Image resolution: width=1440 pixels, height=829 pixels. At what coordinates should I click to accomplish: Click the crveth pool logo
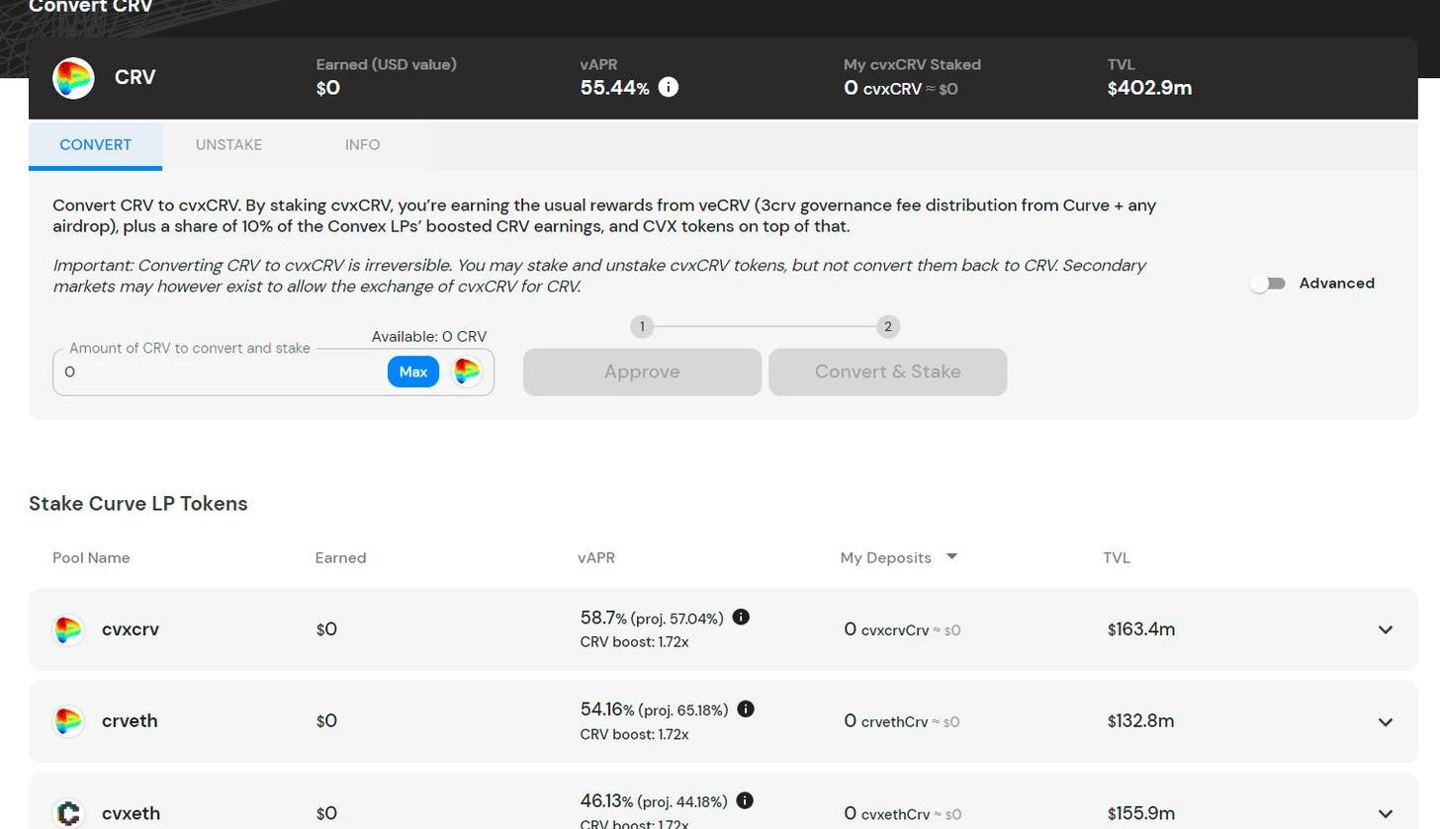68,721
